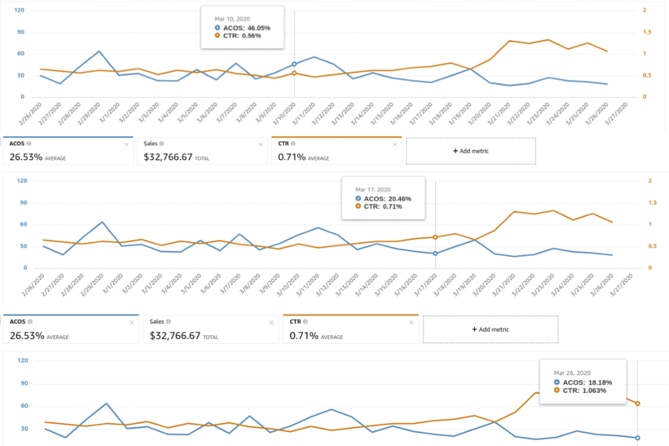This screenshot has width=669, height=446.
Task: Remove the Sales metric in the upper row
Action: pos(260,144)
